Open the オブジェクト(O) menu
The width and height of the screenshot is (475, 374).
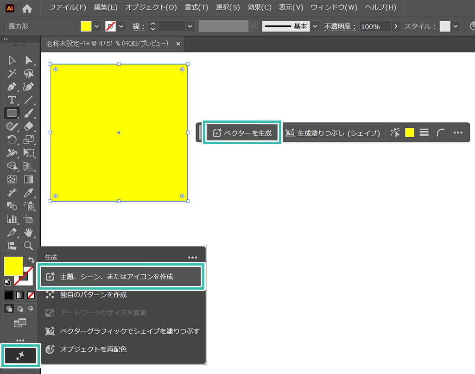[x=151, y=7]
